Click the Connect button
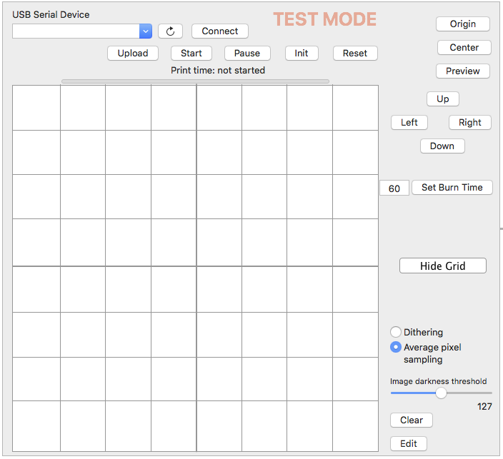 click(x=220, y=31)
